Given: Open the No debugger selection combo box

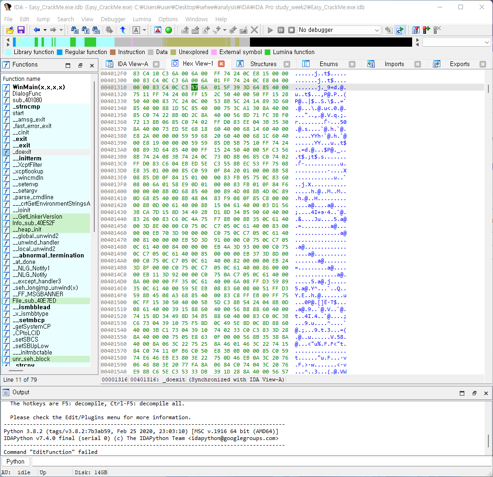Looking at the screenshot, I should [x=339, y=30].
